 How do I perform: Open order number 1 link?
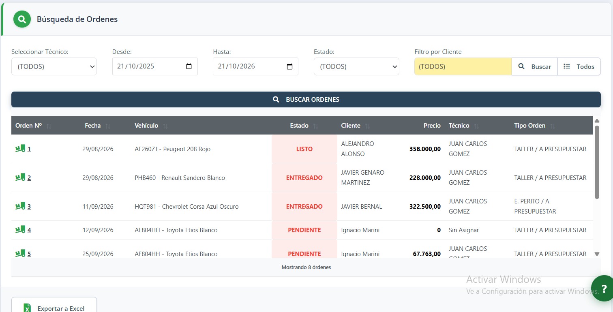click(x=29, y=149)
